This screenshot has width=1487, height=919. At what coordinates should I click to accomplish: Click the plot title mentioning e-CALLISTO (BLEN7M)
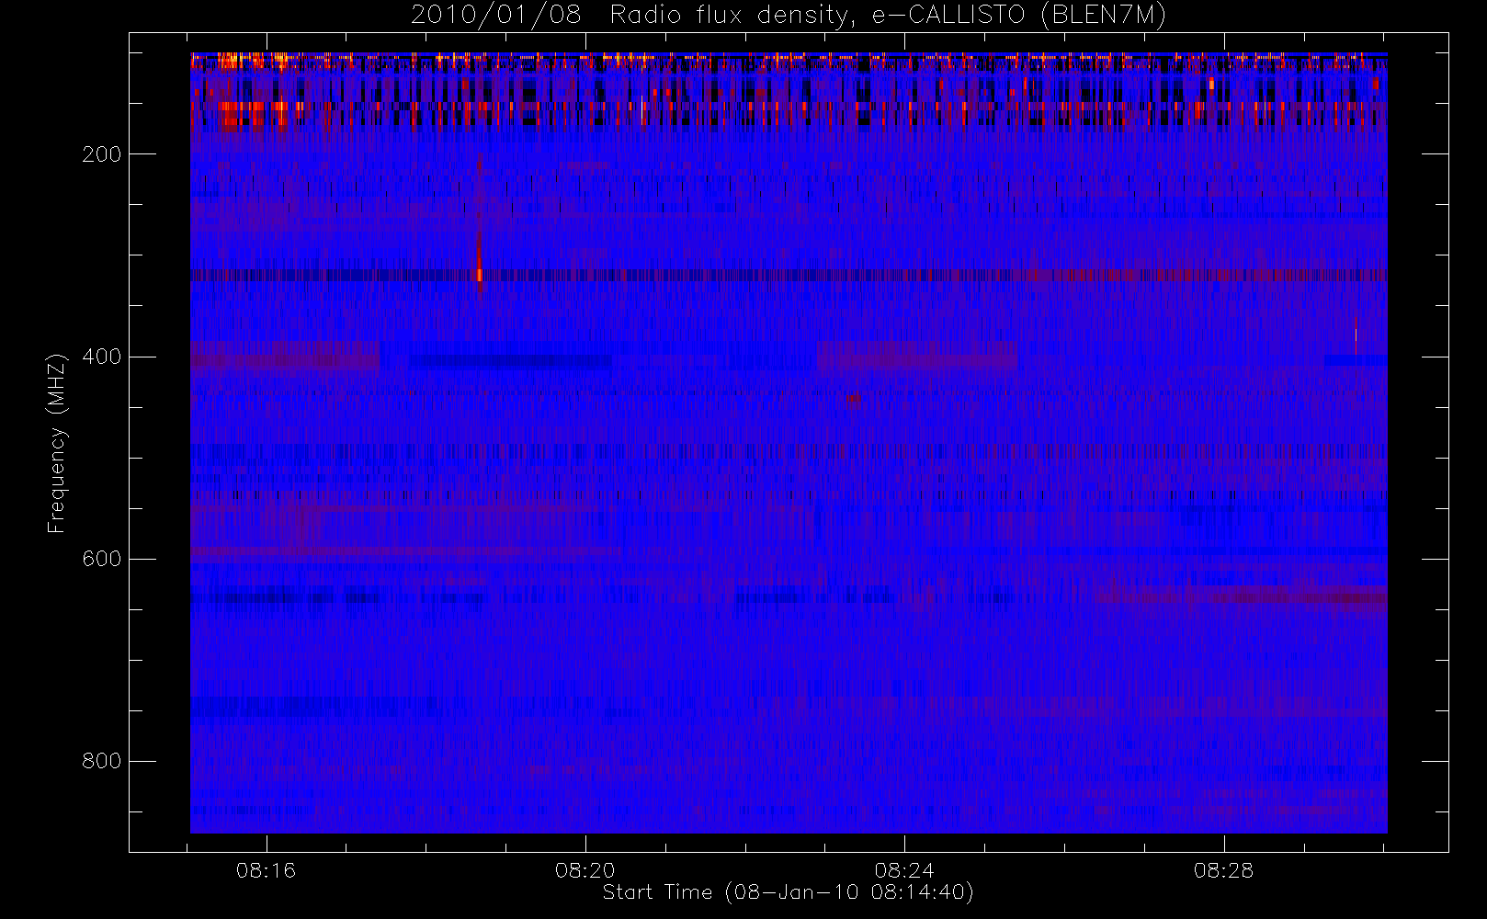coord(789,16)
